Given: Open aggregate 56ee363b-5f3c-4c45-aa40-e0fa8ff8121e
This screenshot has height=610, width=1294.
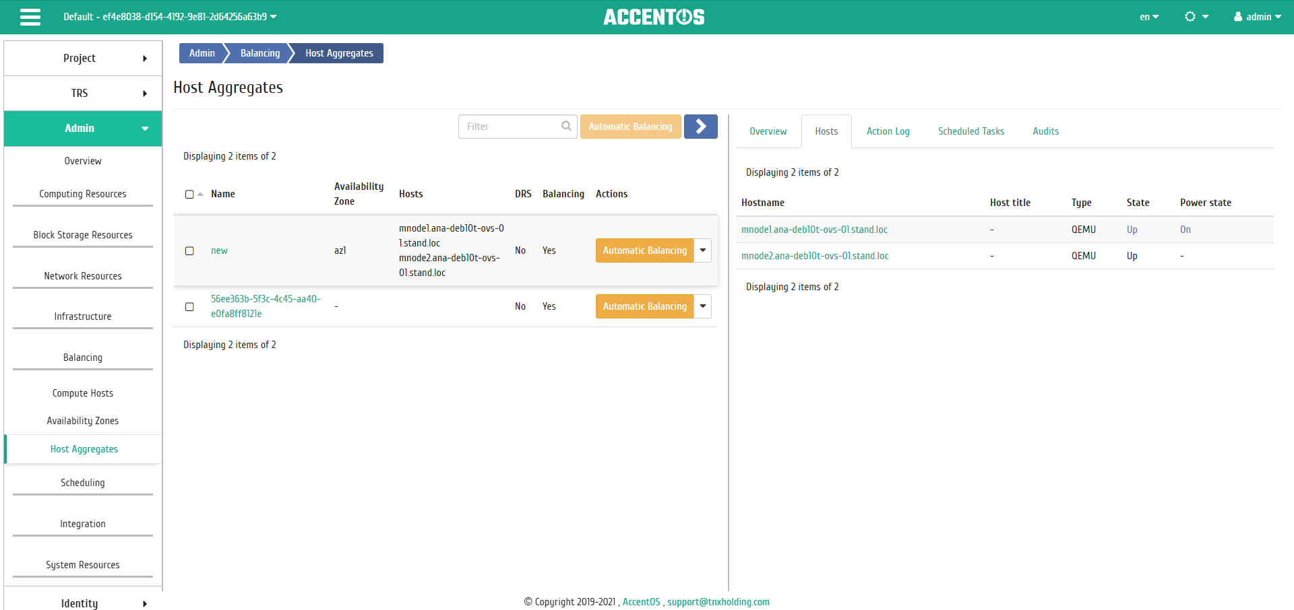Looking at the screenshot, I should [266, 306].
